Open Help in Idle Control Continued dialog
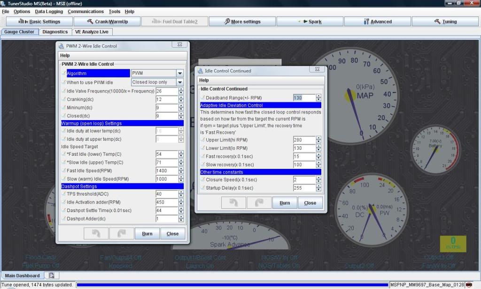This screenshot has width=481, height=289. pyautogui.click(x=204, y=80)
